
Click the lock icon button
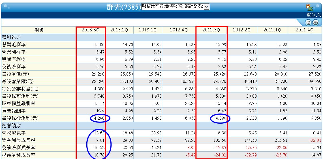(308, 22)
